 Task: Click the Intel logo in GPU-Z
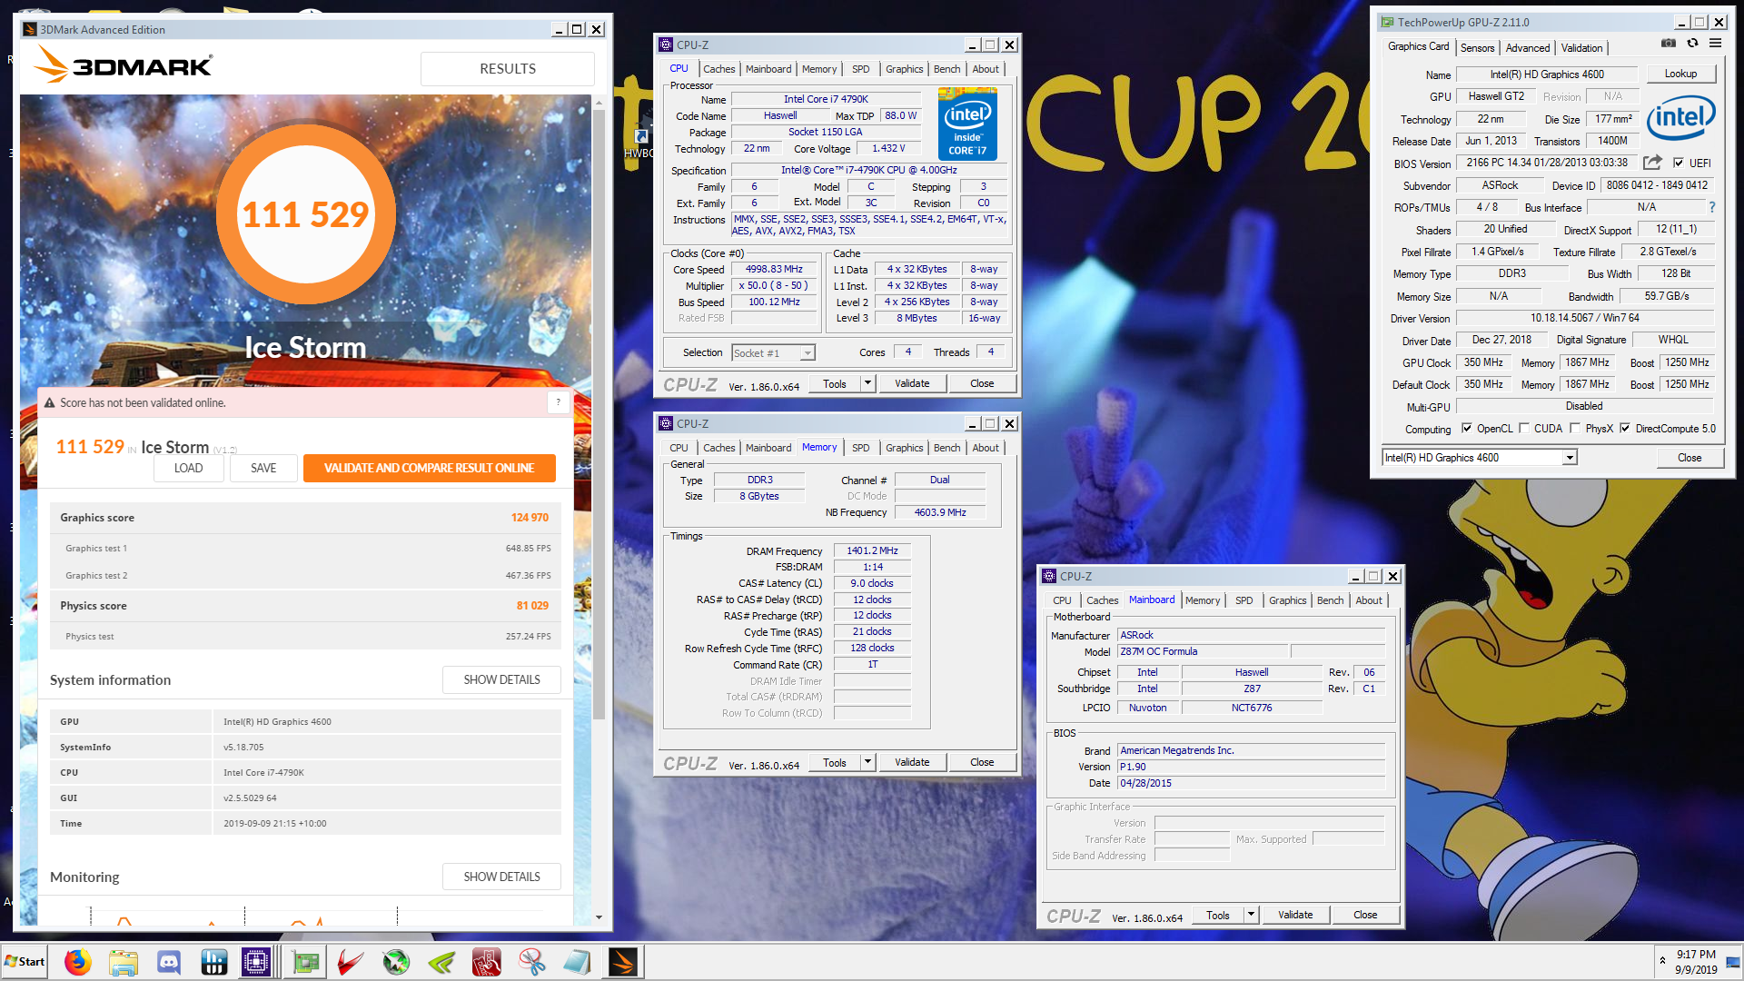(1681, 117)
